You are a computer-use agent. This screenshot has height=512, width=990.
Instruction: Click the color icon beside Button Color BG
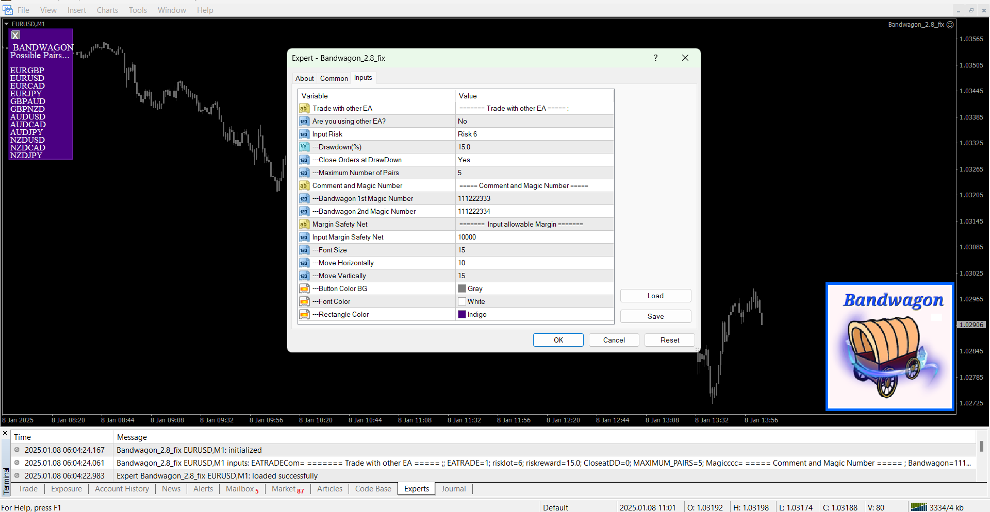[304, 289]
